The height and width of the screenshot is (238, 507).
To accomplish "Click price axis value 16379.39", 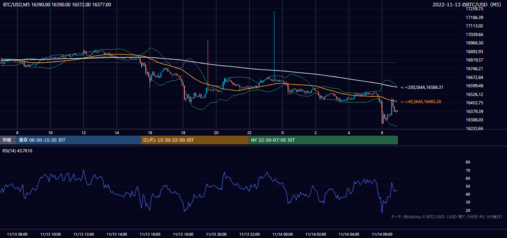I will click(x=474, y=111).
